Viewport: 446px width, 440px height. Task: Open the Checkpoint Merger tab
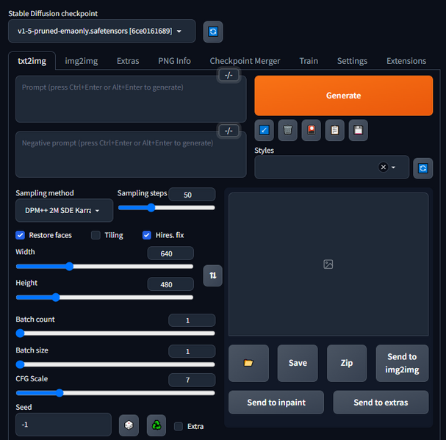pyautogui.click(x=245, y=61)
